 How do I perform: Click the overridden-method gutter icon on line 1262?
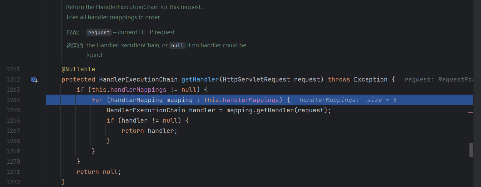coord(34,80)
